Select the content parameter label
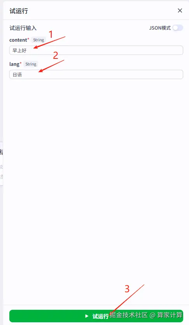Screen dimensions: 189x325 (x=18, y=40)
